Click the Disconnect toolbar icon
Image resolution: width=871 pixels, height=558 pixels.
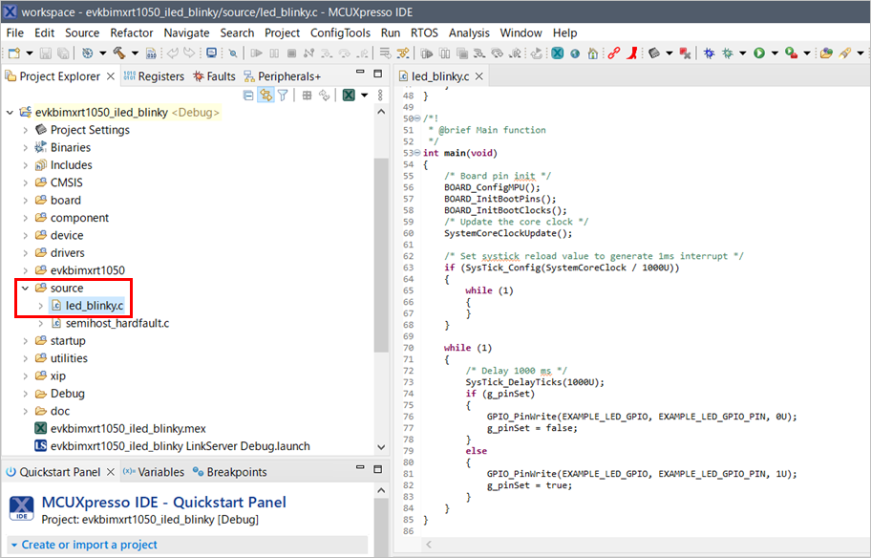(308, 54)
